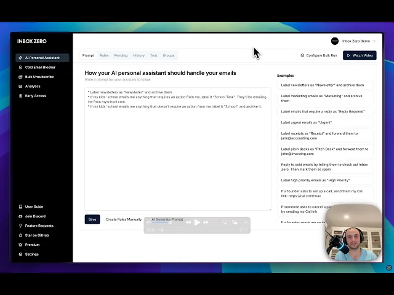Select example 'Label receipts as Receipt and forward'
394x295 pixels.
[325, 136]
